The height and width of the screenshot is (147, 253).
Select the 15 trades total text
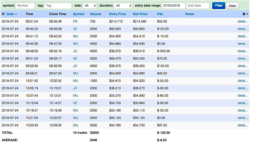[x=80, y=133]
